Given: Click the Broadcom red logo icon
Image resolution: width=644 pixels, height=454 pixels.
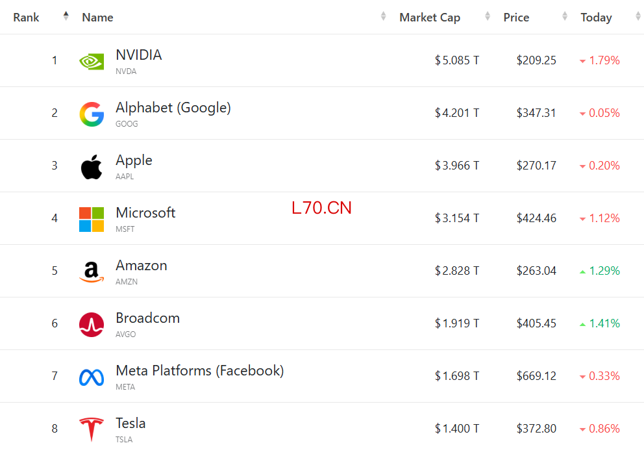Looking at the screenshot, I should coord(91,325).
